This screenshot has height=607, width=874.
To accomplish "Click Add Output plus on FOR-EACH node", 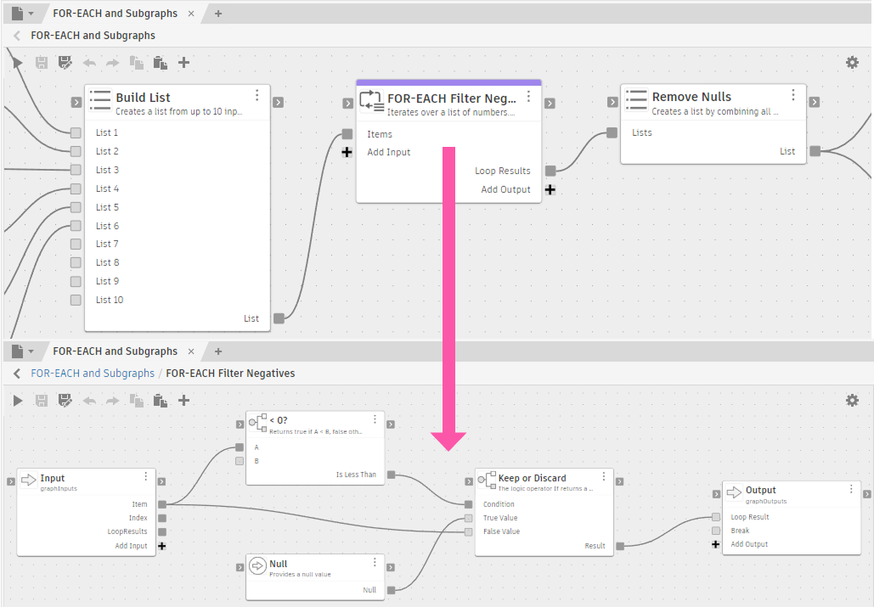I will [550, 189].
